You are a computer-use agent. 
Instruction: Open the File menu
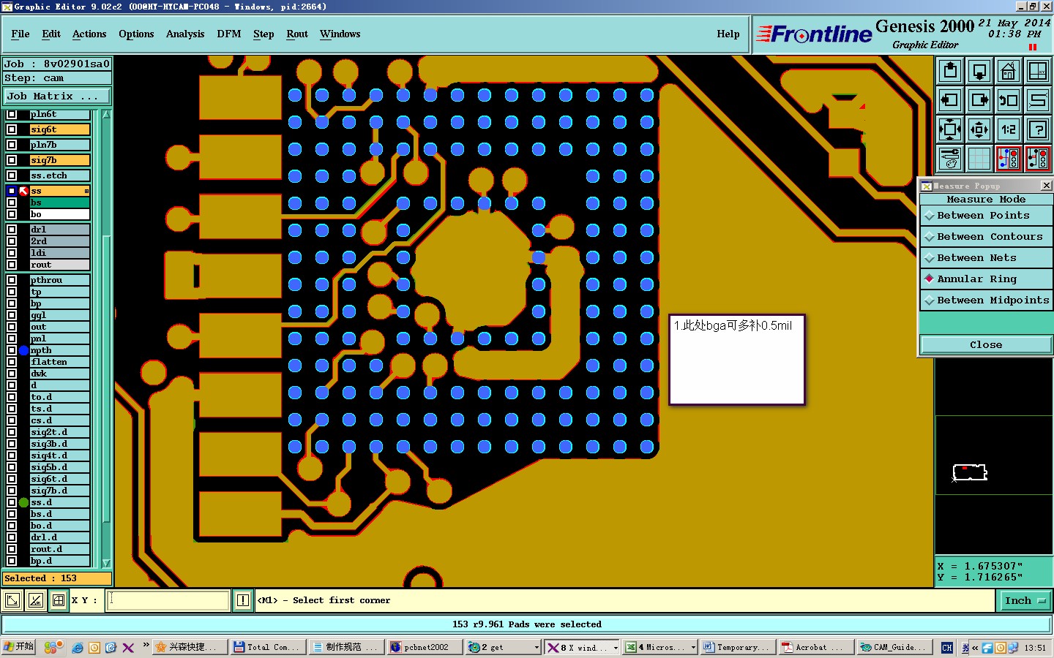(20, 34)
